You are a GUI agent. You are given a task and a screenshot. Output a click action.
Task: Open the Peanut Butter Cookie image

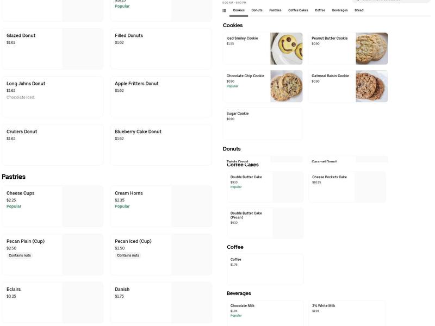tap(372, 48)
